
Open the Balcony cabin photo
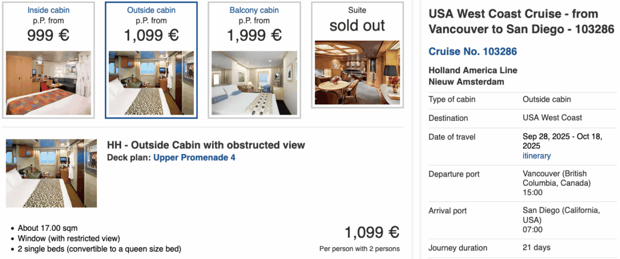[254, 82]
